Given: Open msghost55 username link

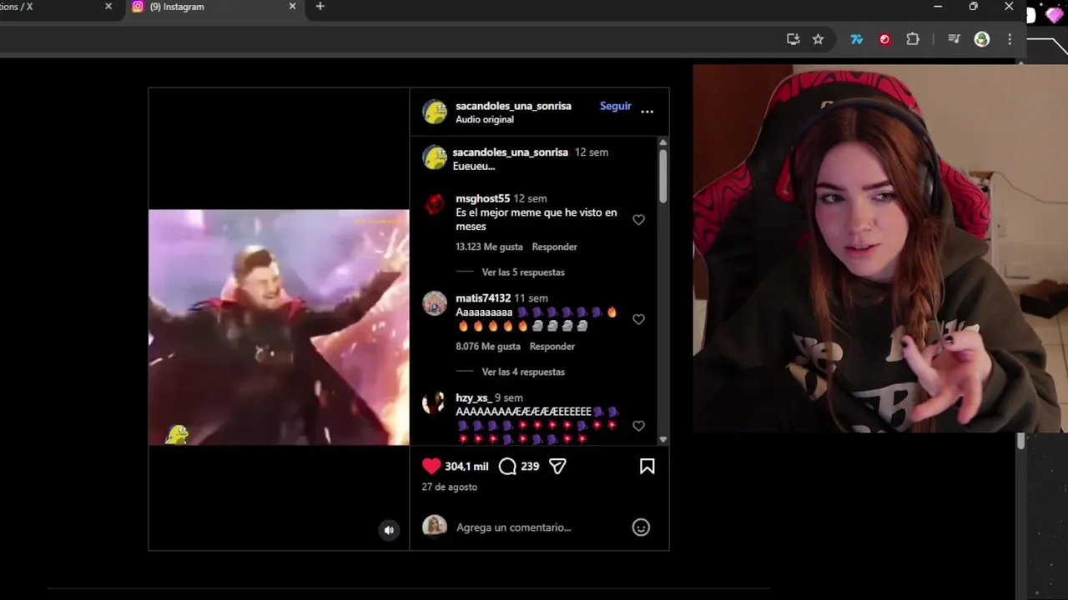Looking at the screenshot, I should pos(482,198).
